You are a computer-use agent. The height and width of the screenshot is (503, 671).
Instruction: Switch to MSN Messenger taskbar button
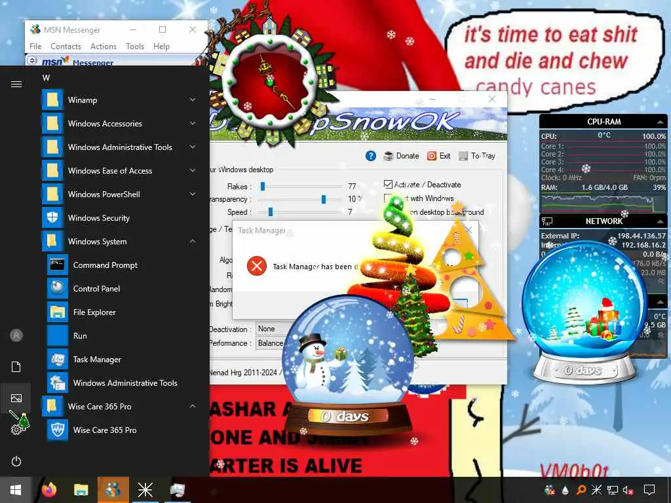pyautogui.click(x=113, y=490)
